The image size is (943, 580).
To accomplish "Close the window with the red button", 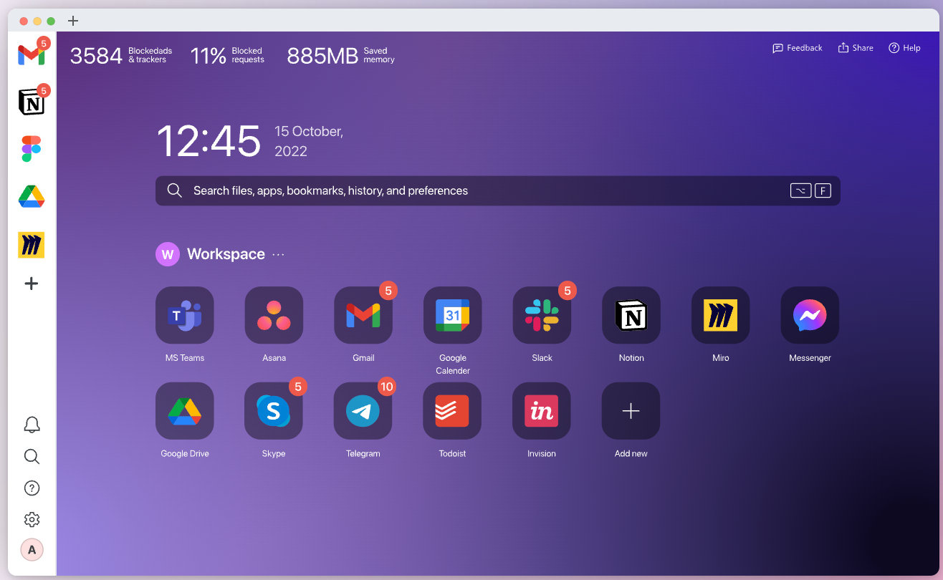I will coord(24,21).
